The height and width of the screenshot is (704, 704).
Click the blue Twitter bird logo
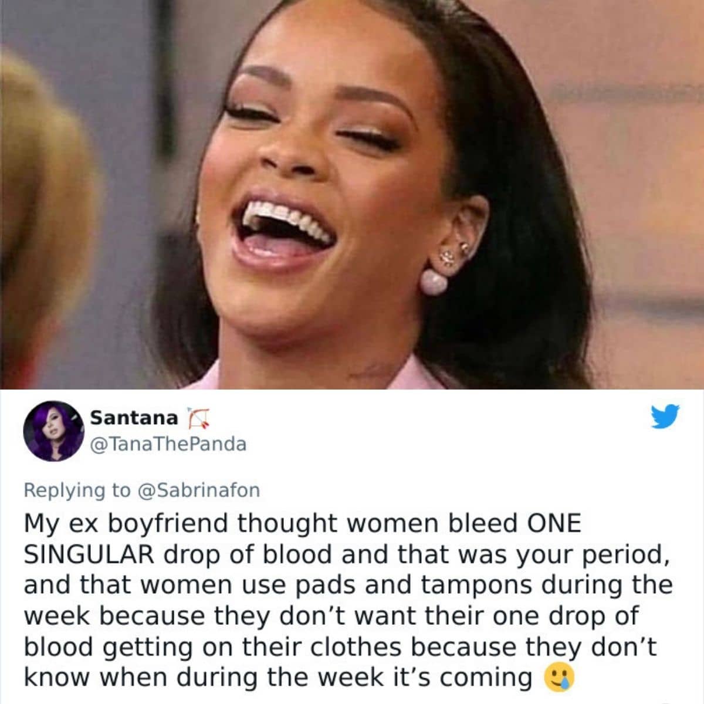pyautogui.click(x=666, y=417)
